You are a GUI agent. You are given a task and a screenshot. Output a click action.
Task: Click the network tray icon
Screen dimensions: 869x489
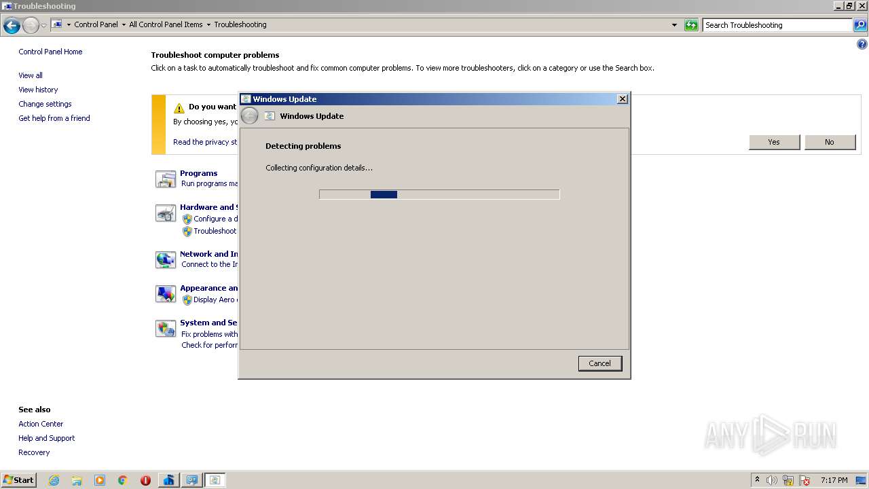click(788, 480)
